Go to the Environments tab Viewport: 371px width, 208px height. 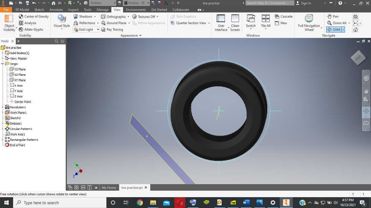[x=136, y=9]
